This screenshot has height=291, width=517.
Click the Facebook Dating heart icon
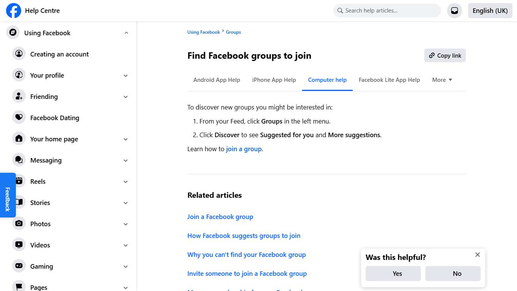[x=19, y=117]
